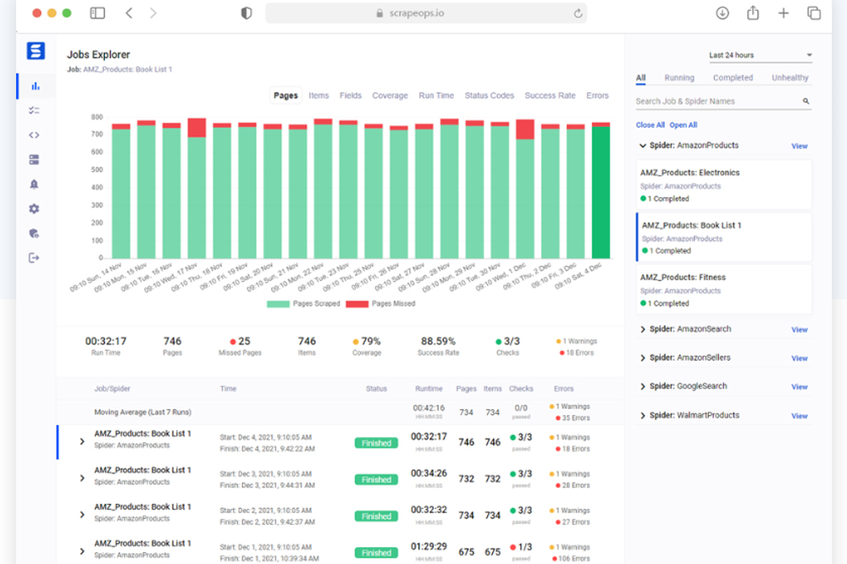Click the privacy shield icon in toolbar
This screenshot has height=564, width=847.
[x=246, y=13]
